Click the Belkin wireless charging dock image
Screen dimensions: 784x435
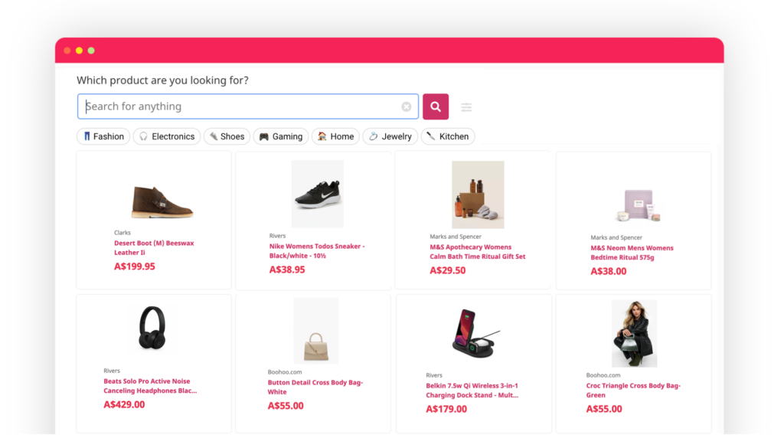pyautogui.click(x=474, y=333)
